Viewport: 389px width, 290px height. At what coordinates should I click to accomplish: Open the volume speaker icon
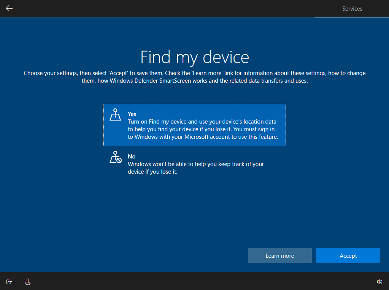[379, 282]
